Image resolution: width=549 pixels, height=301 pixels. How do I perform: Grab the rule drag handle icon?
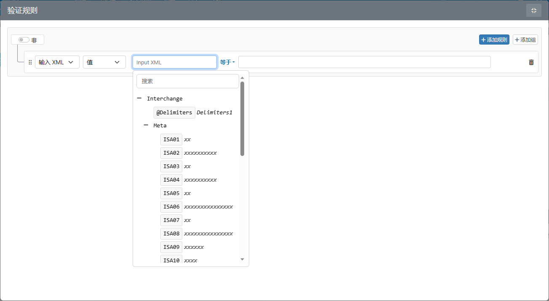30,62
